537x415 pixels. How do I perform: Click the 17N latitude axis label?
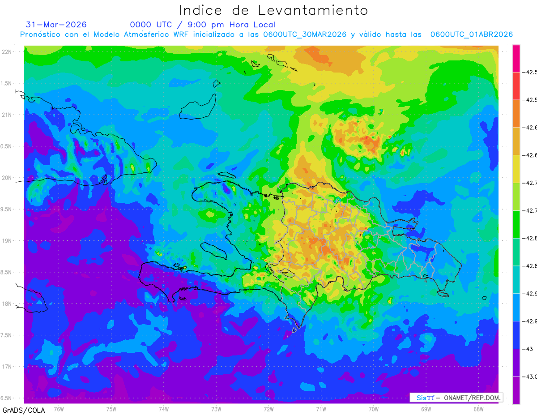pyautogui.click(x=6, y=367)
